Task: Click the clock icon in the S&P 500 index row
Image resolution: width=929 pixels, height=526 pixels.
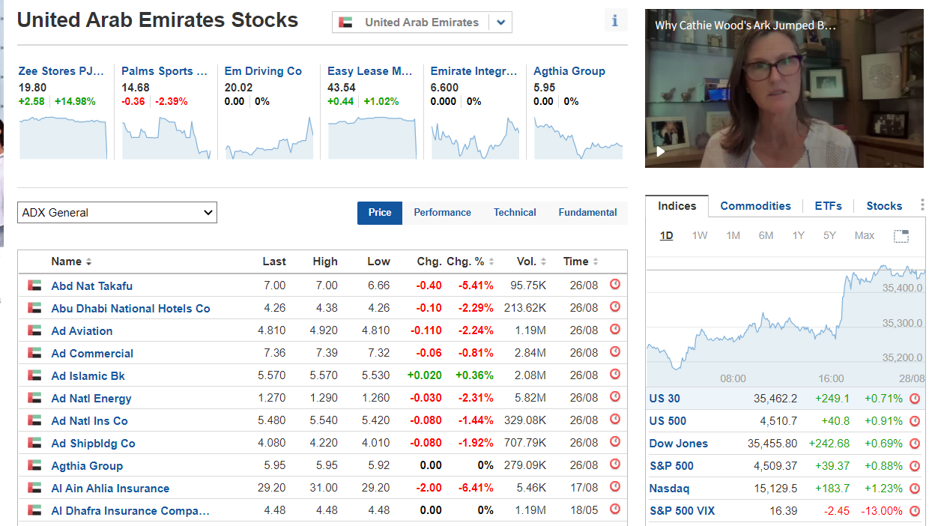Action: tap(915, 466)
